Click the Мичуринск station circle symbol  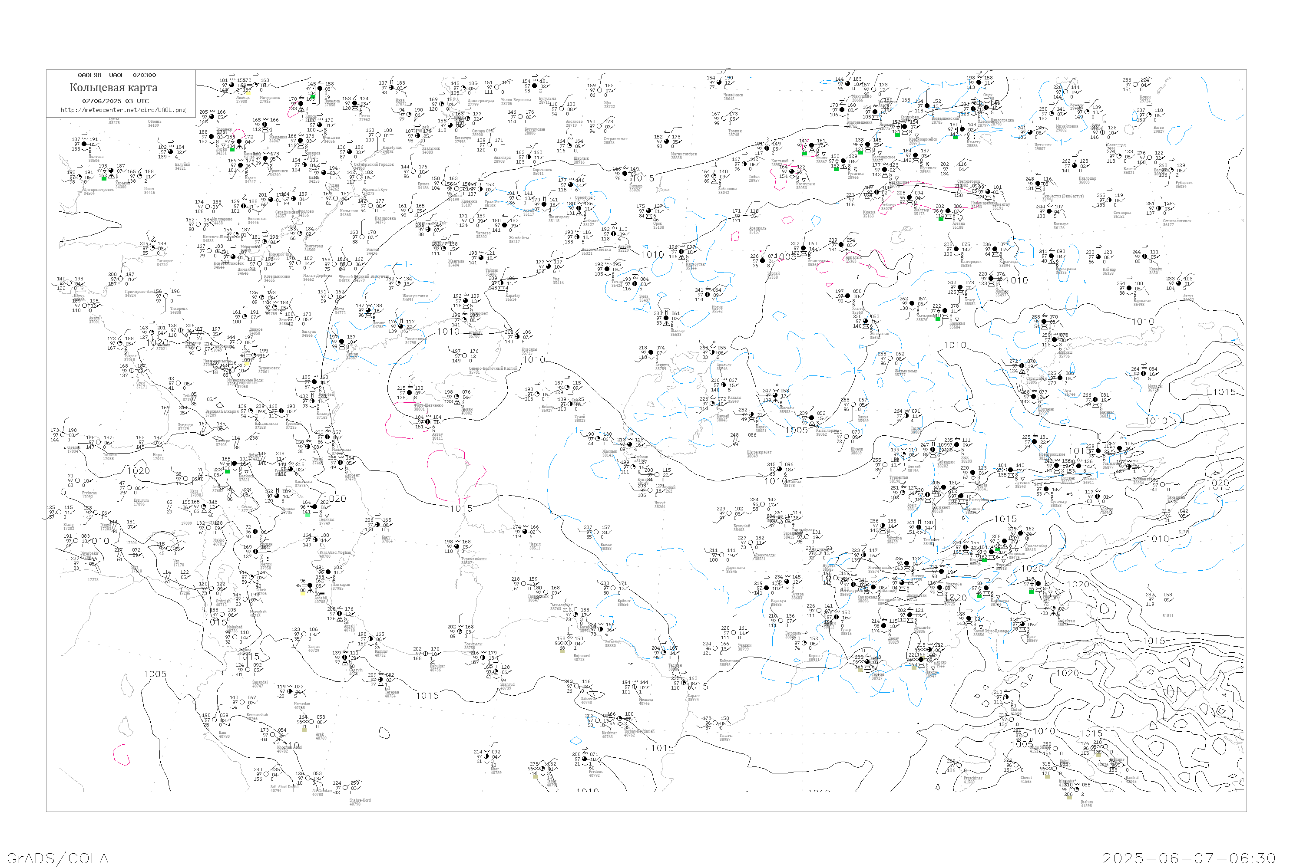coord(255,85)
